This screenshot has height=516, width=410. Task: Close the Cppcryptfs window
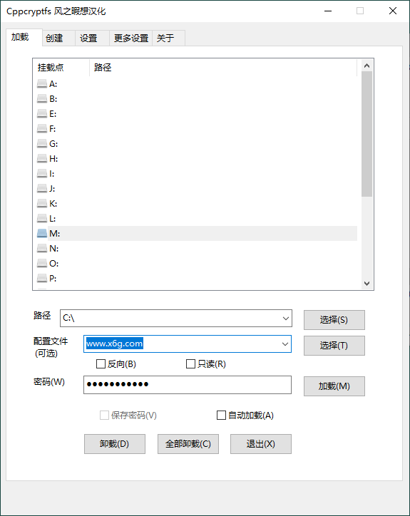[x=393, y=11]
